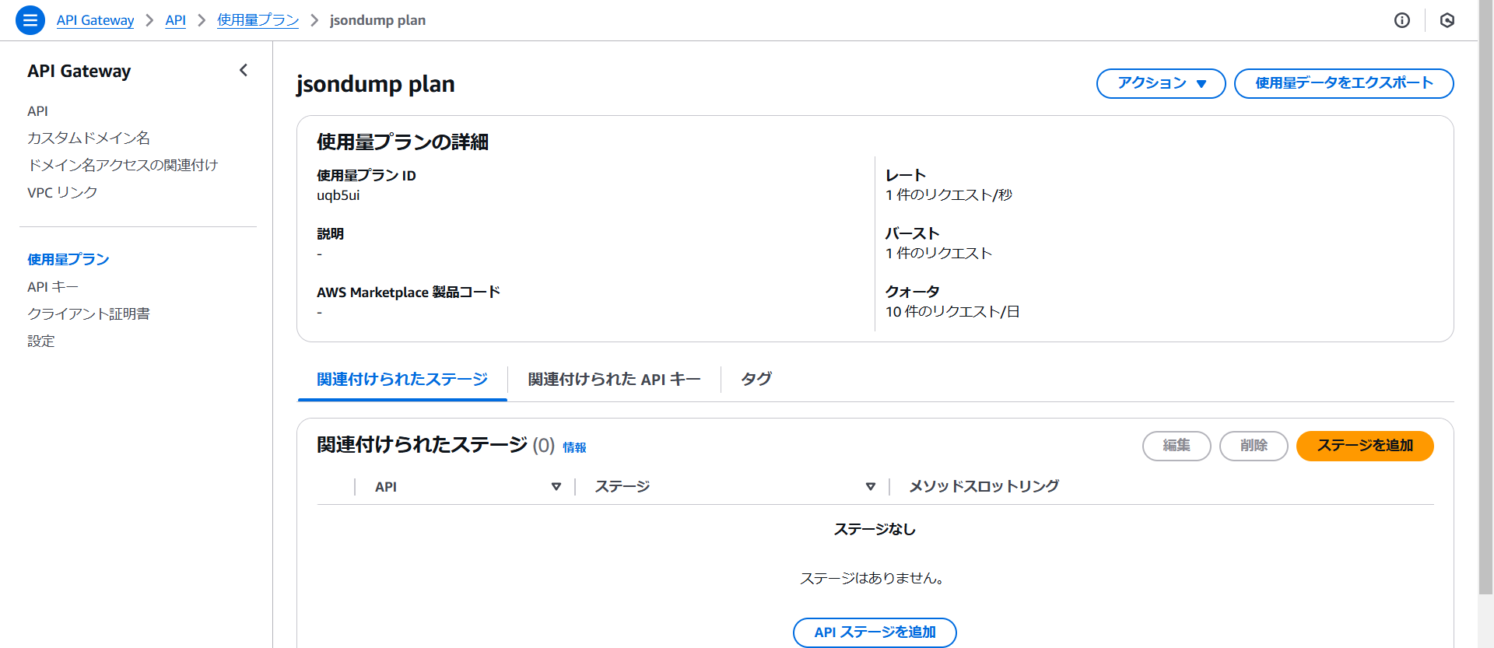Open the hamburger navigation menu icon
1494x648 pixels.
(x=30, y=20)
